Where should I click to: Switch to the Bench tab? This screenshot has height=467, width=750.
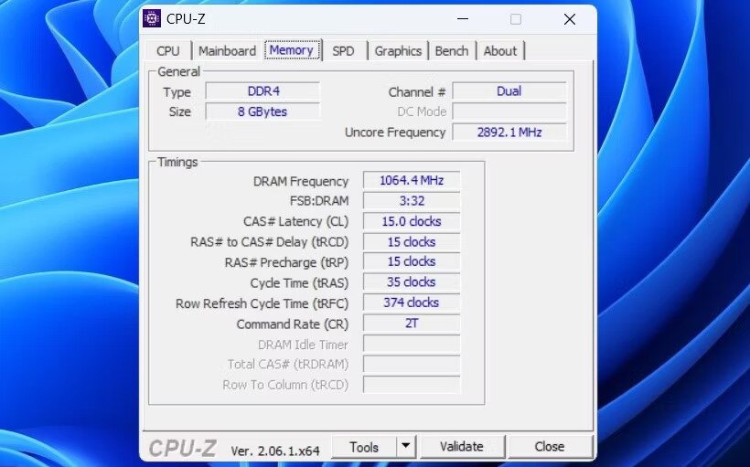[x=452, y=50]
